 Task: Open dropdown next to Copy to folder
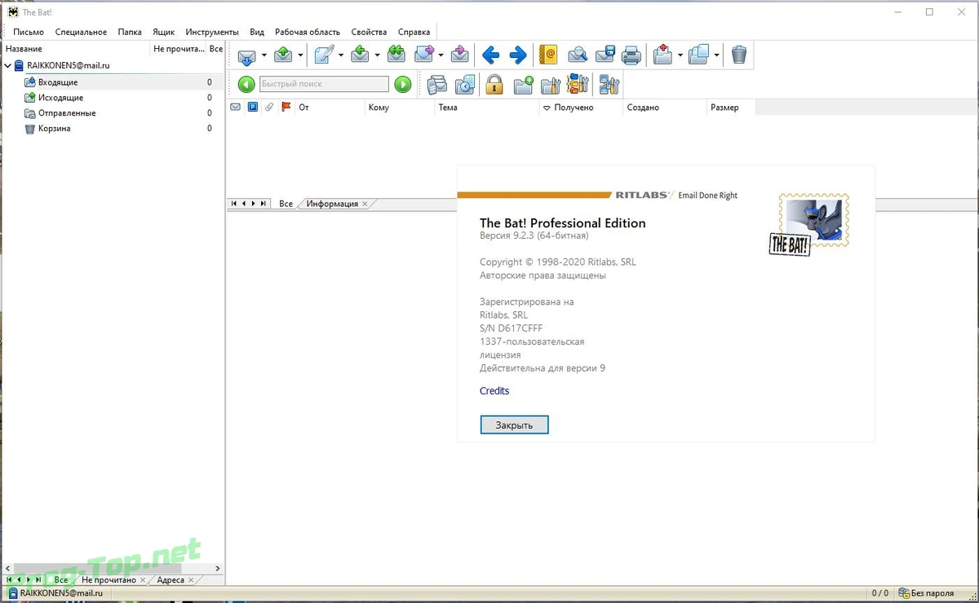(x=716, y=55)
